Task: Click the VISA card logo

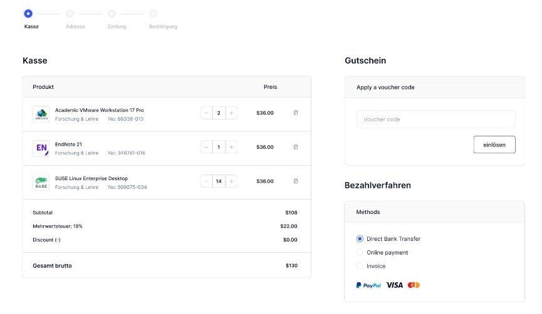Action: 394,285
